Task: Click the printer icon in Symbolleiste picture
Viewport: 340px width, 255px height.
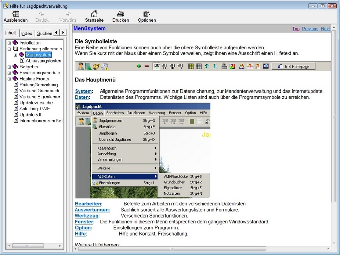Action: coord(224,66)
